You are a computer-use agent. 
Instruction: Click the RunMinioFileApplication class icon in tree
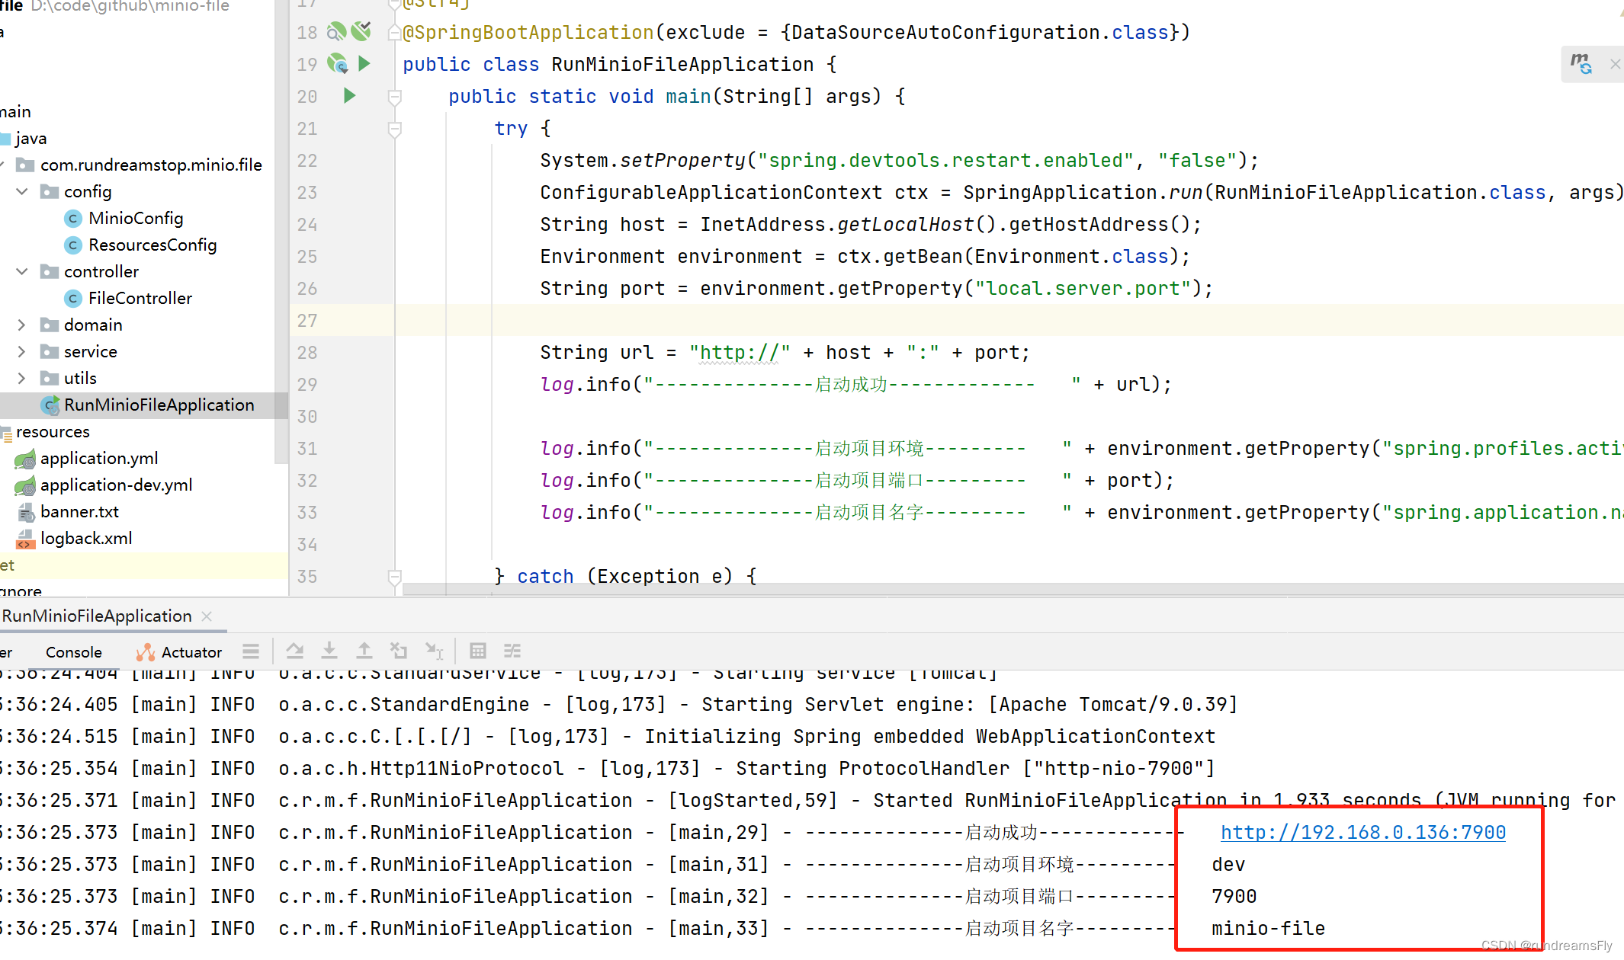tap(50, 405)
